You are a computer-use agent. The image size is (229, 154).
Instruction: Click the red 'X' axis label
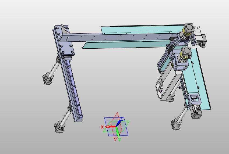click(x=102, y=127)
